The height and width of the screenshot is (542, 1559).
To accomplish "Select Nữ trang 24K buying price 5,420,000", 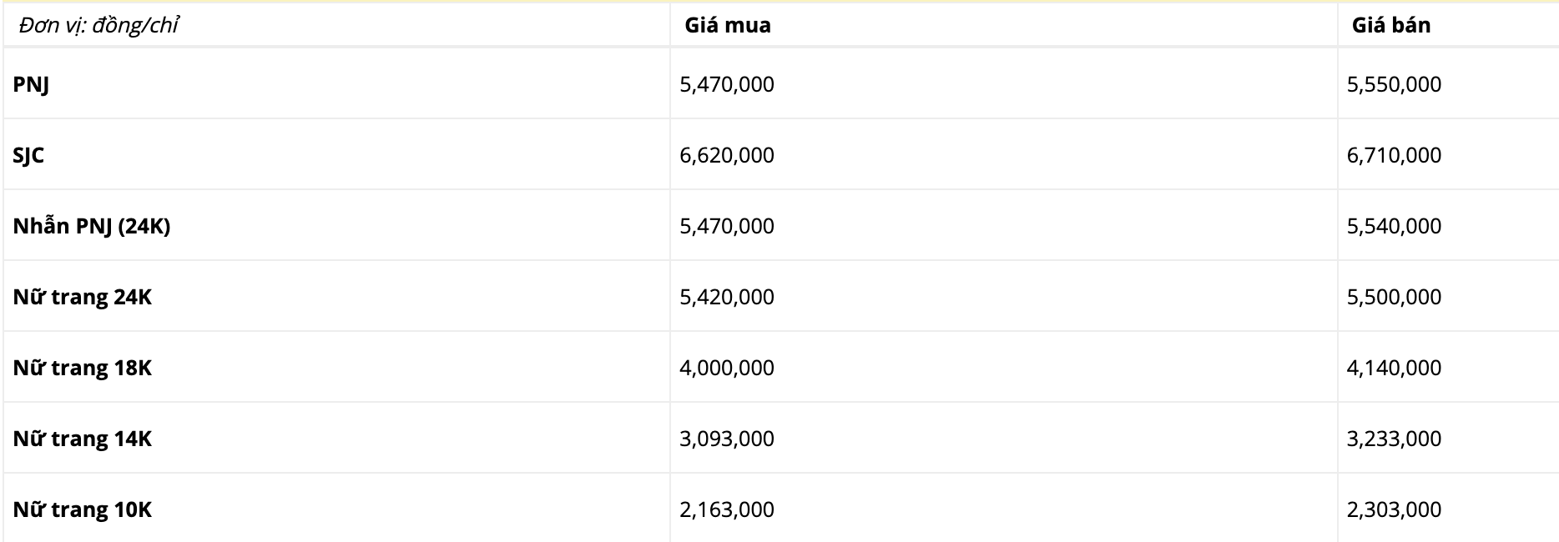I will pyautogui.click(x=727, y=297).
